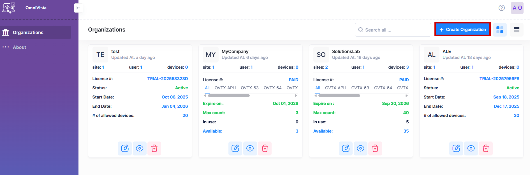The height and width of the screenshot is (175, 530).
Task: Edit the MyCompany organization
Action: [235, 148]
